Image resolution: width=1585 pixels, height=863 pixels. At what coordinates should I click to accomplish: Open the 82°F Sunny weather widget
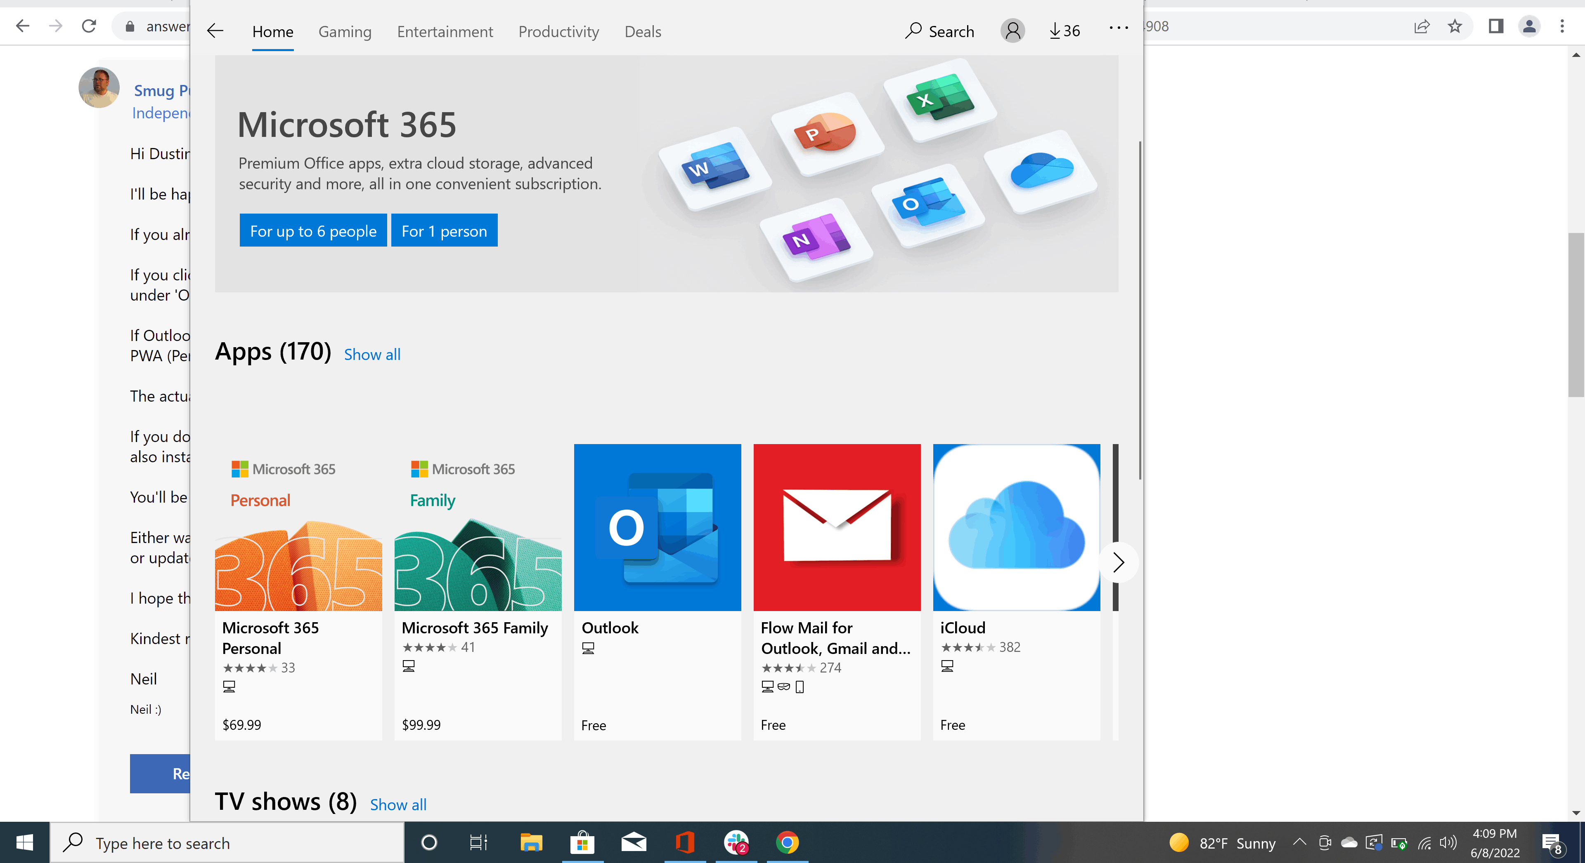[x=1223, y=843]
